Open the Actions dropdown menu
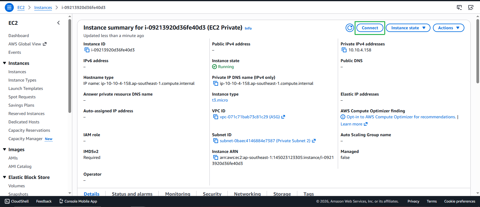This screenshot has width=480, height=207. click(x=448, y=28)
